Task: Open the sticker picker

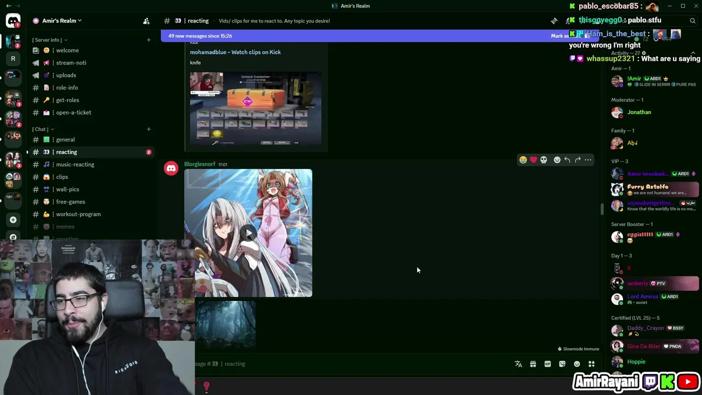Action: [562, 364]
